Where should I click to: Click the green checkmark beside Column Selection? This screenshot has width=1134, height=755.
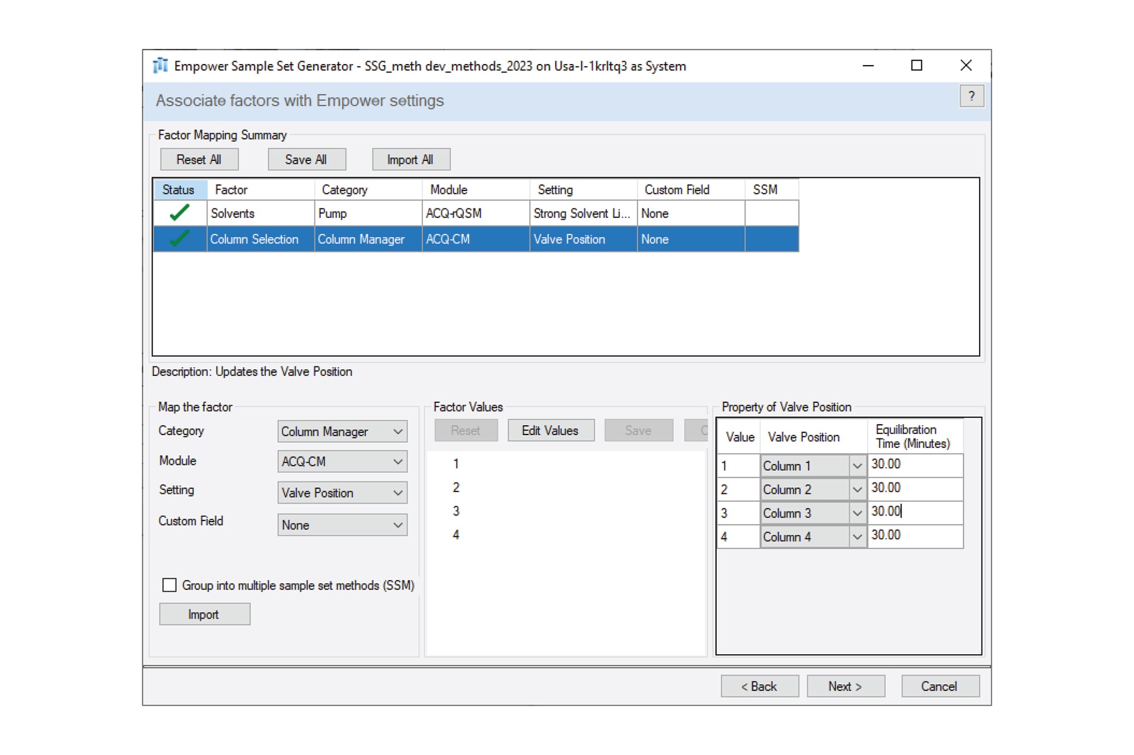pyautogui.click(x=177, y=240)
